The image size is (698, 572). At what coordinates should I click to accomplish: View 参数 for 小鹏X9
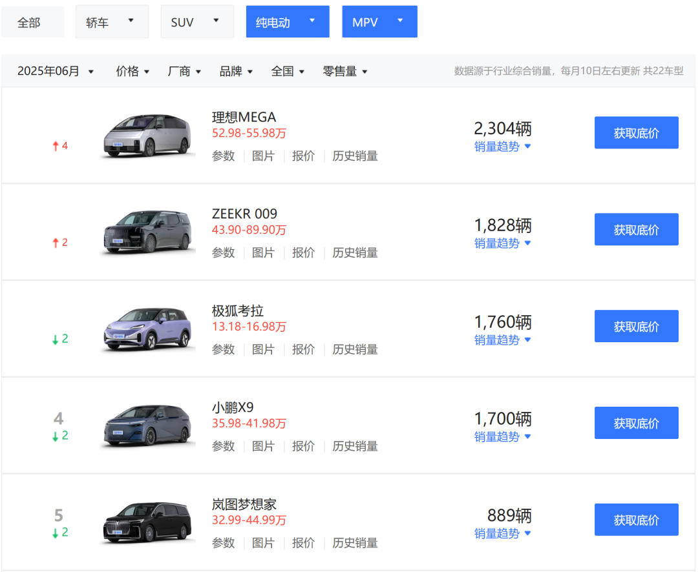[224, 446]
